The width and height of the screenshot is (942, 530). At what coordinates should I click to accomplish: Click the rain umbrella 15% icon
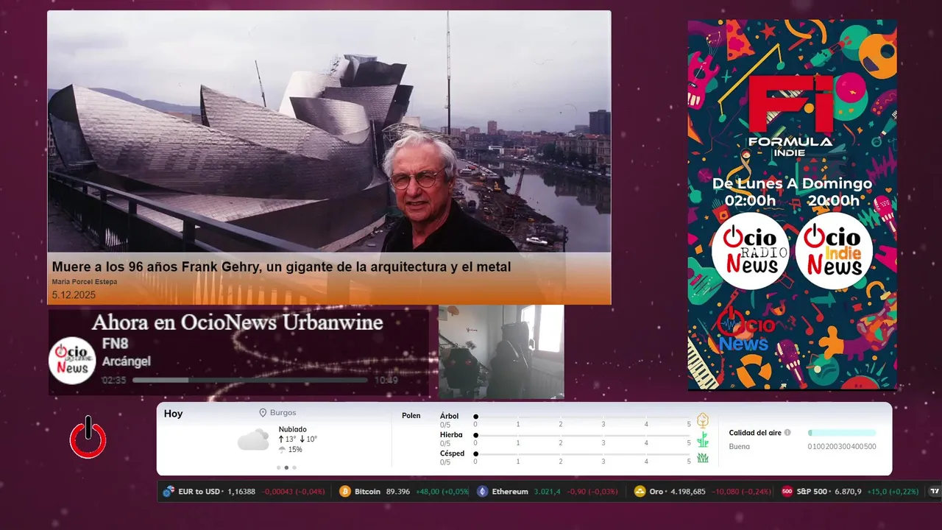(282, 450)
